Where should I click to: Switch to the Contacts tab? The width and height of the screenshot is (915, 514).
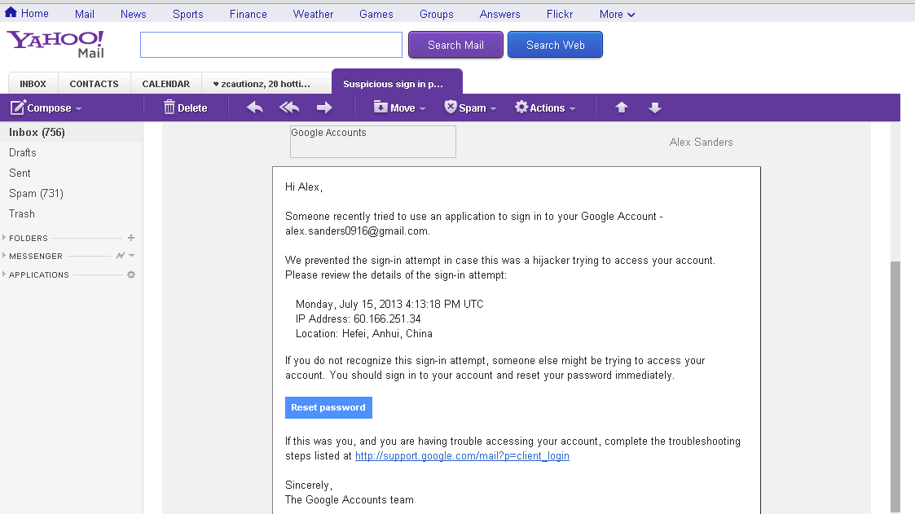point(94,83)
